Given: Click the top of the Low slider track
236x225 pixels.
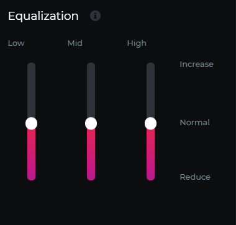Looking at the screenshot, I should click(32, 64).
